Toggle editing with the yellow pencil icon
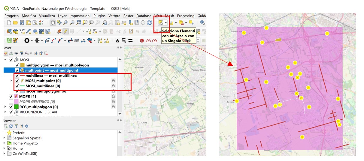This screenshot has height=161, width=364. click(65, 31)
